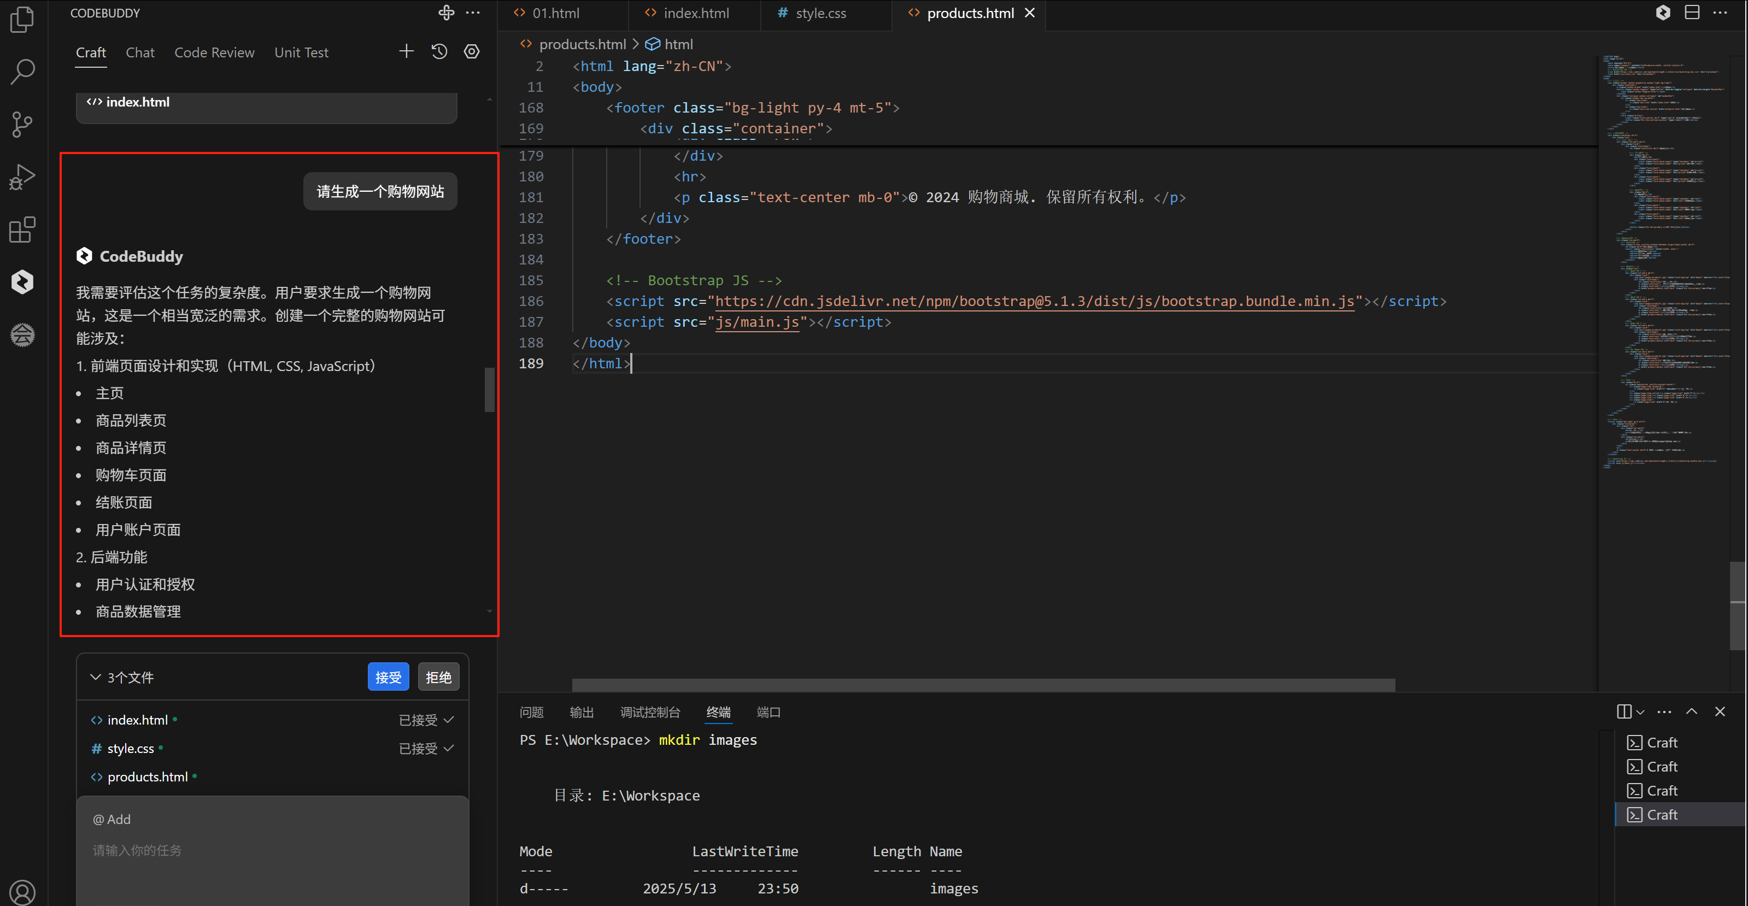1748x906 pixels.
Task: Open CodeBuddy chat history icon
Action: coord(439,51)
